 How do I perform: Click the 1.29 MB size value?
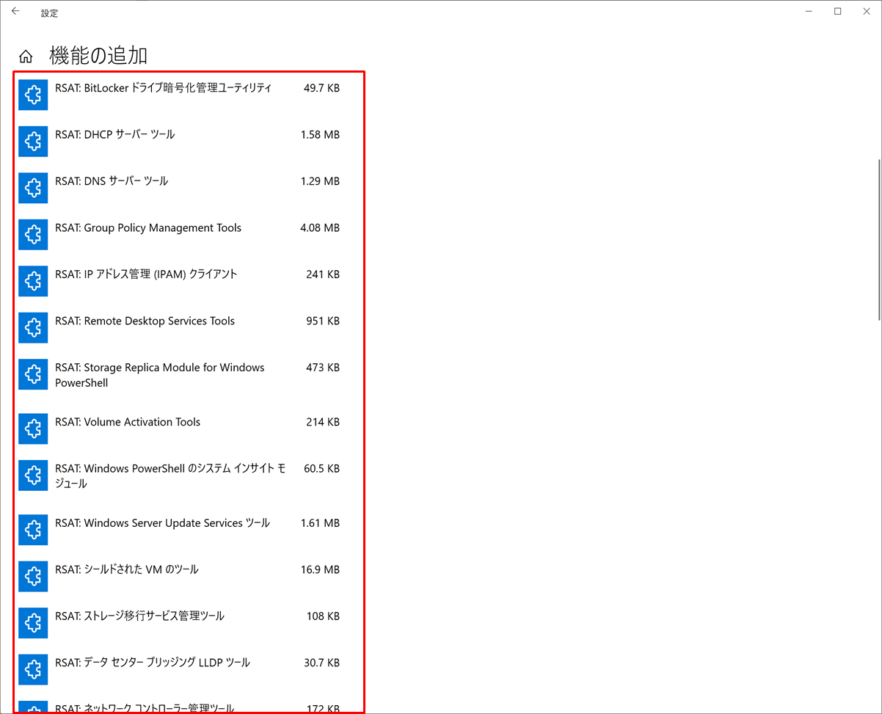pyautogui.click(x=320, y=181)
